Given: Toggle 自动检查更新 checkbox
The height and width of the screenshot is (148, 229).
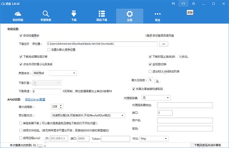Looking at the screenshot, I should 21,36.
